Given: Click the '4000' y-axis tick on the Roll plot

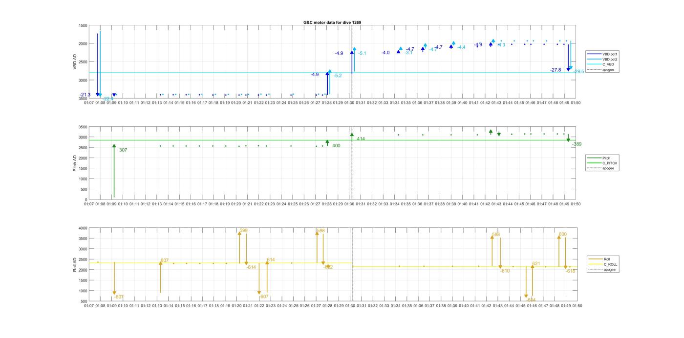Looking at the screenshot, I should [x=83, y=228].
